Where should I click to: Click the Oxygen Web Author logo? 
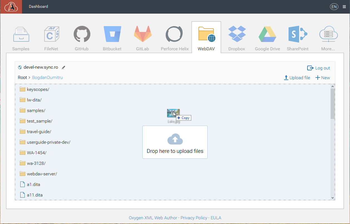coord(11,7)
